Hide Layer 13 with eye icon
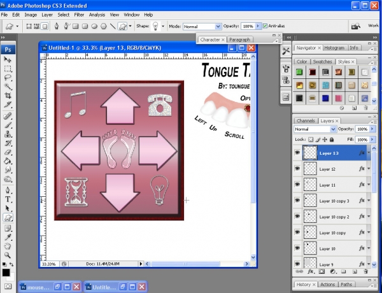Image resolution: width=382 pixels, height=293 pixels. 297,153
